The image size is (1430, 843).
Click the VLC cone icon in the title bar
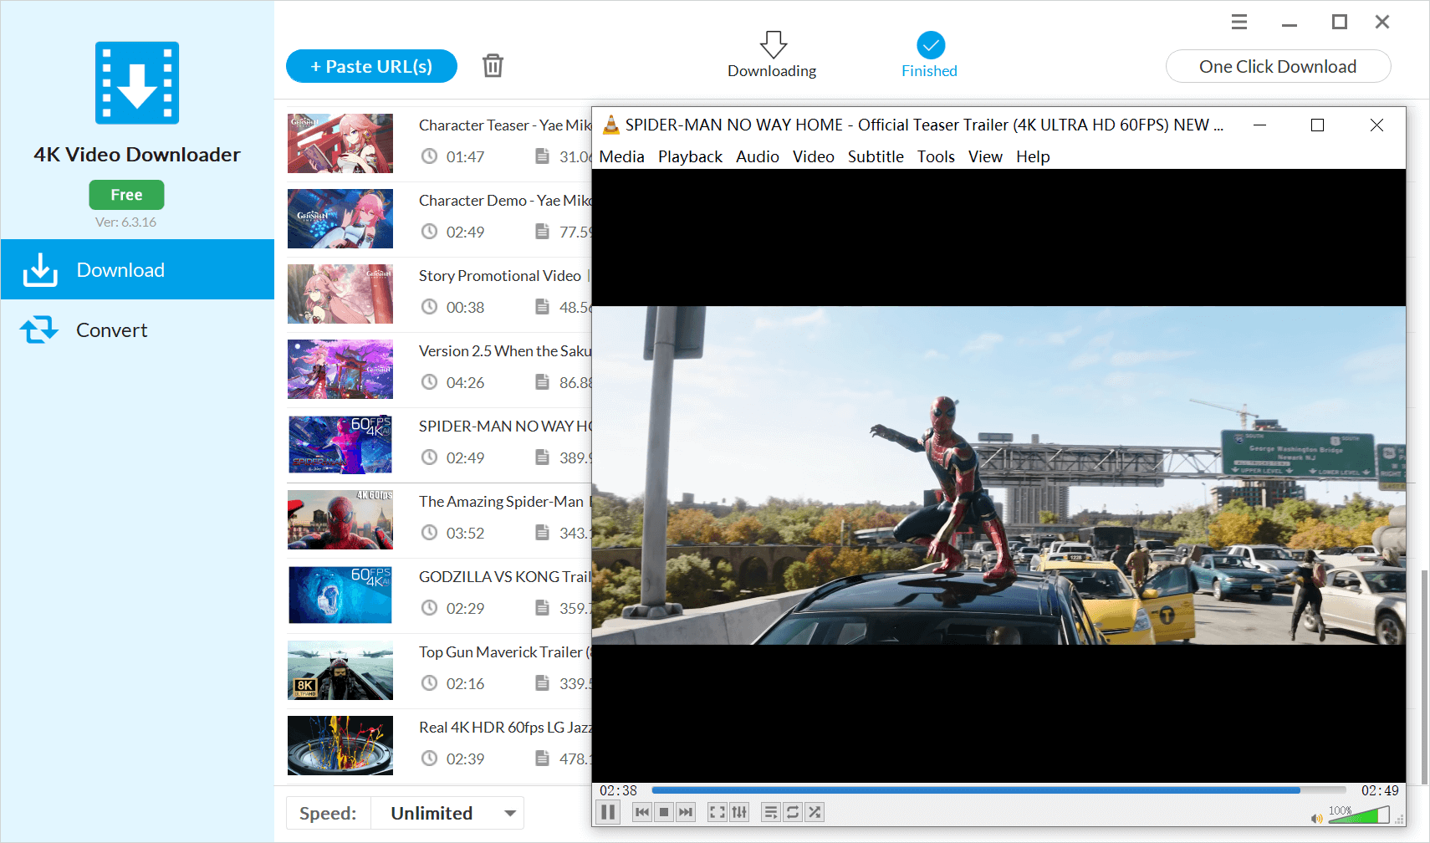pyautogui.click(x=611, y=125)
